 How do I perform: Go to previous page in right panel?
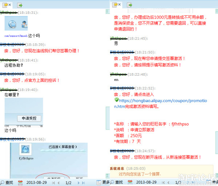168,182
